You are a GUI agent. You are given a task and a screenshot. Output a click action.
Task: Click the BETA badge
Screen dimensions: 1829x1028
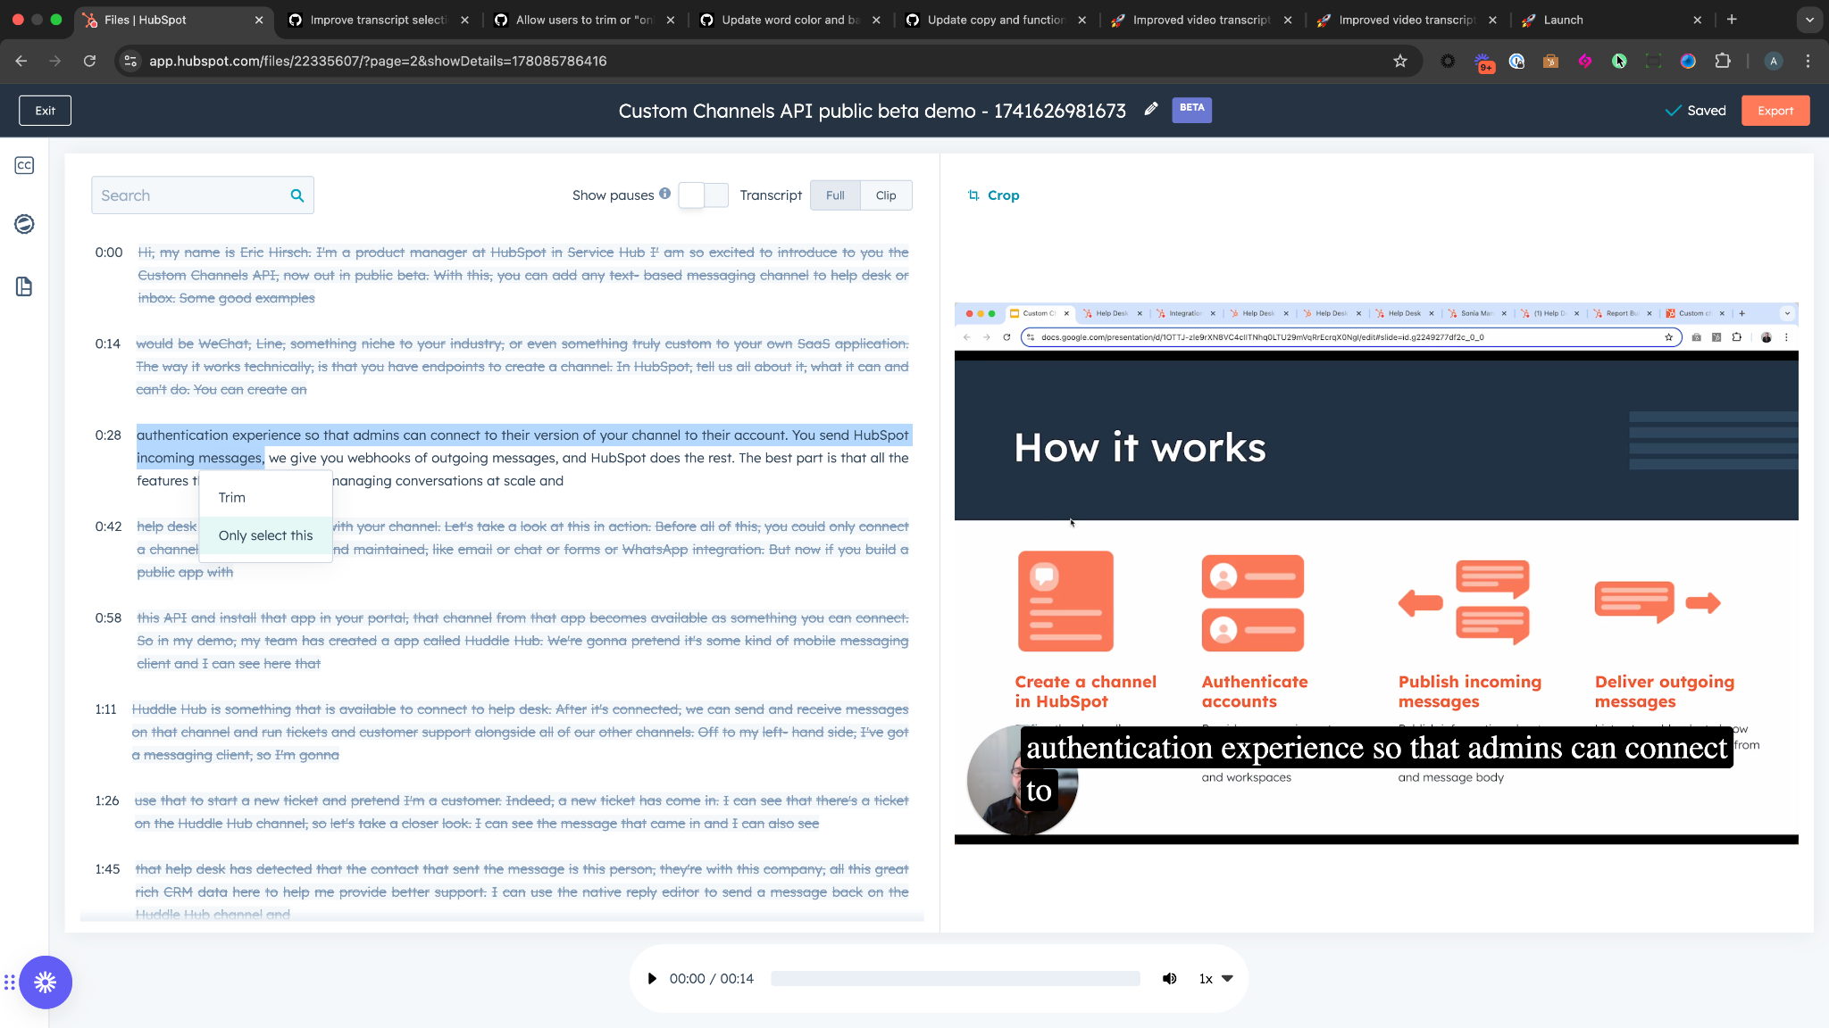(1191, 109)
